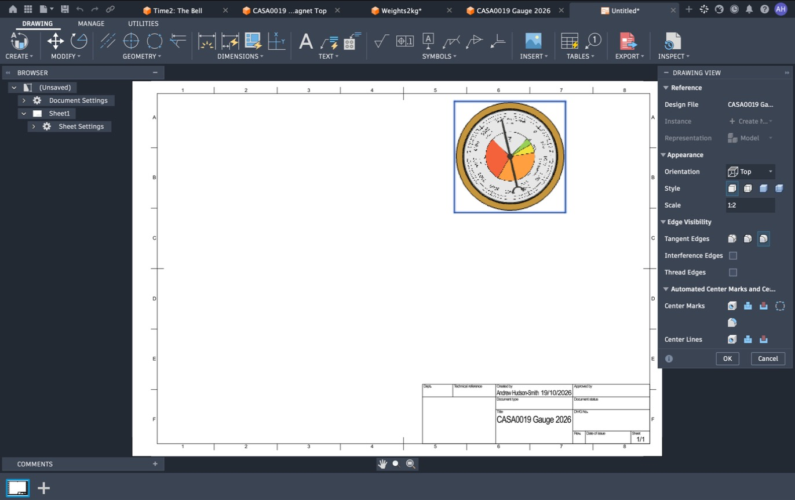
Task: Enable the Thread Edges checkbox
Action: tap(733, 273)
